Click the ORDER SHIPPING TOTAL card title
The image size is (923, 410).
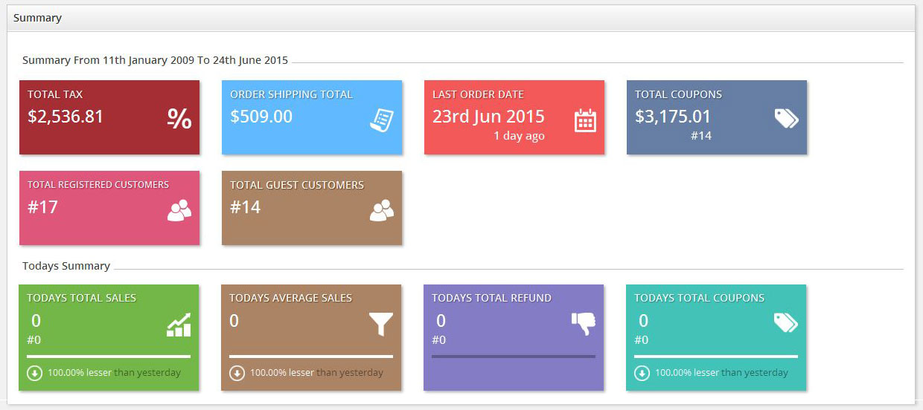click(291, 94)
